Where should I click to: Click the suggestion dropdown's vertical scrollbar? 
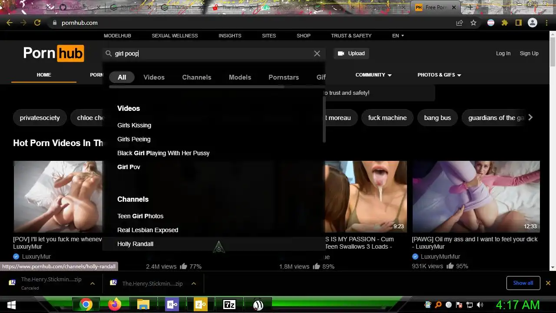pos(324,119)
